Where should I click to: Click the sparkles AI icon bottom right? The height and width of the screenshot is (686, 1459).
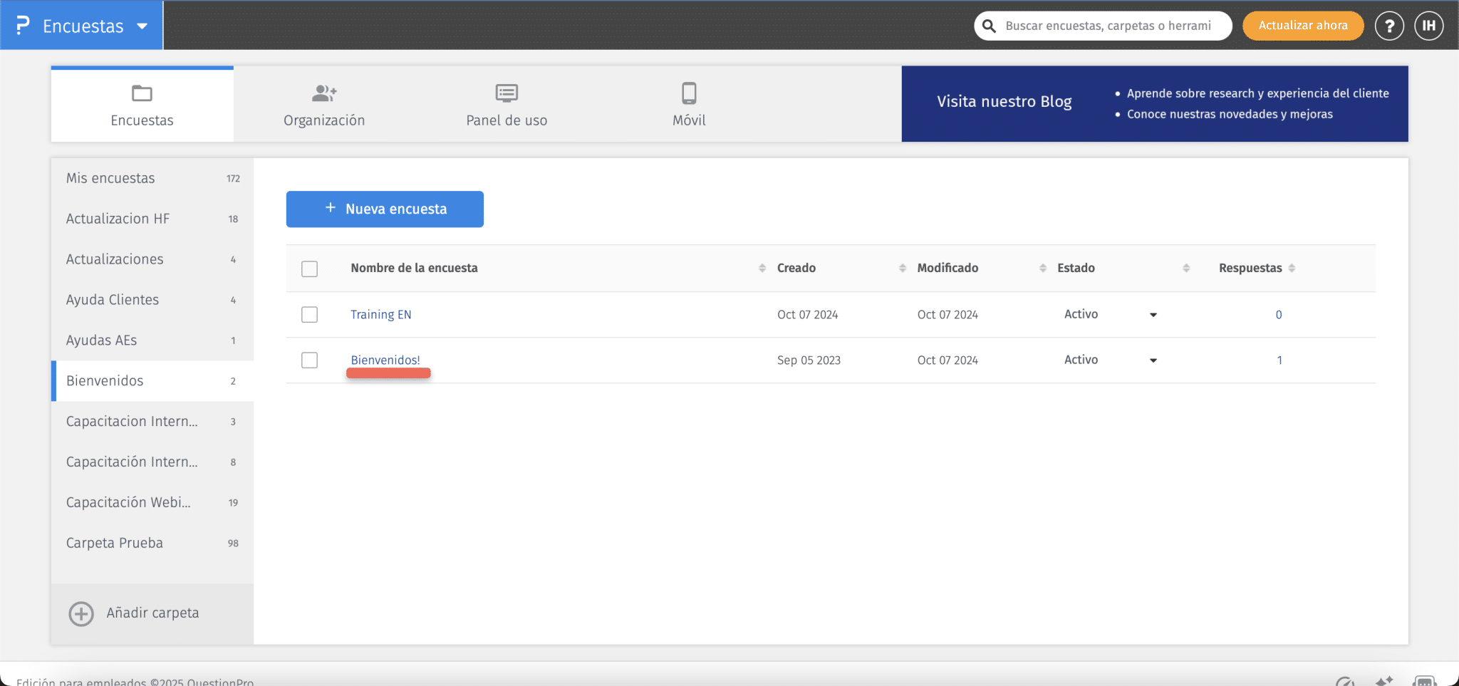pyautogui.click(x=1384, y=680)
